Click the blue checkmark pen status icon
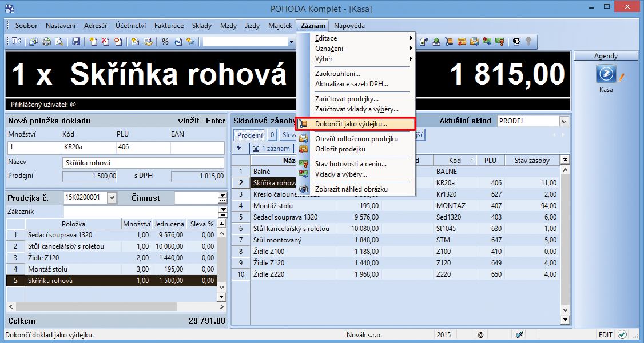This screenshot has height=343, width=644. [519, 335]
